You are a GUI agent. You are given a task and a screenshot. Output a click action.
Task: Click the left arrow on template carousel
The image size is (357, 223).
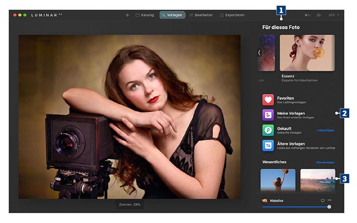click(x=259, y=52)
